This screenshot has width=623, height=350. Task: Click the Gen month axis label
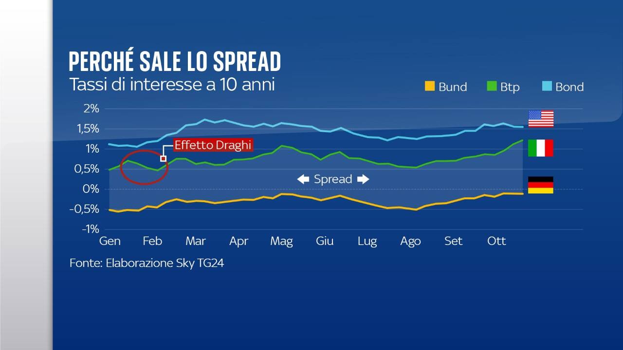(110, 241)
